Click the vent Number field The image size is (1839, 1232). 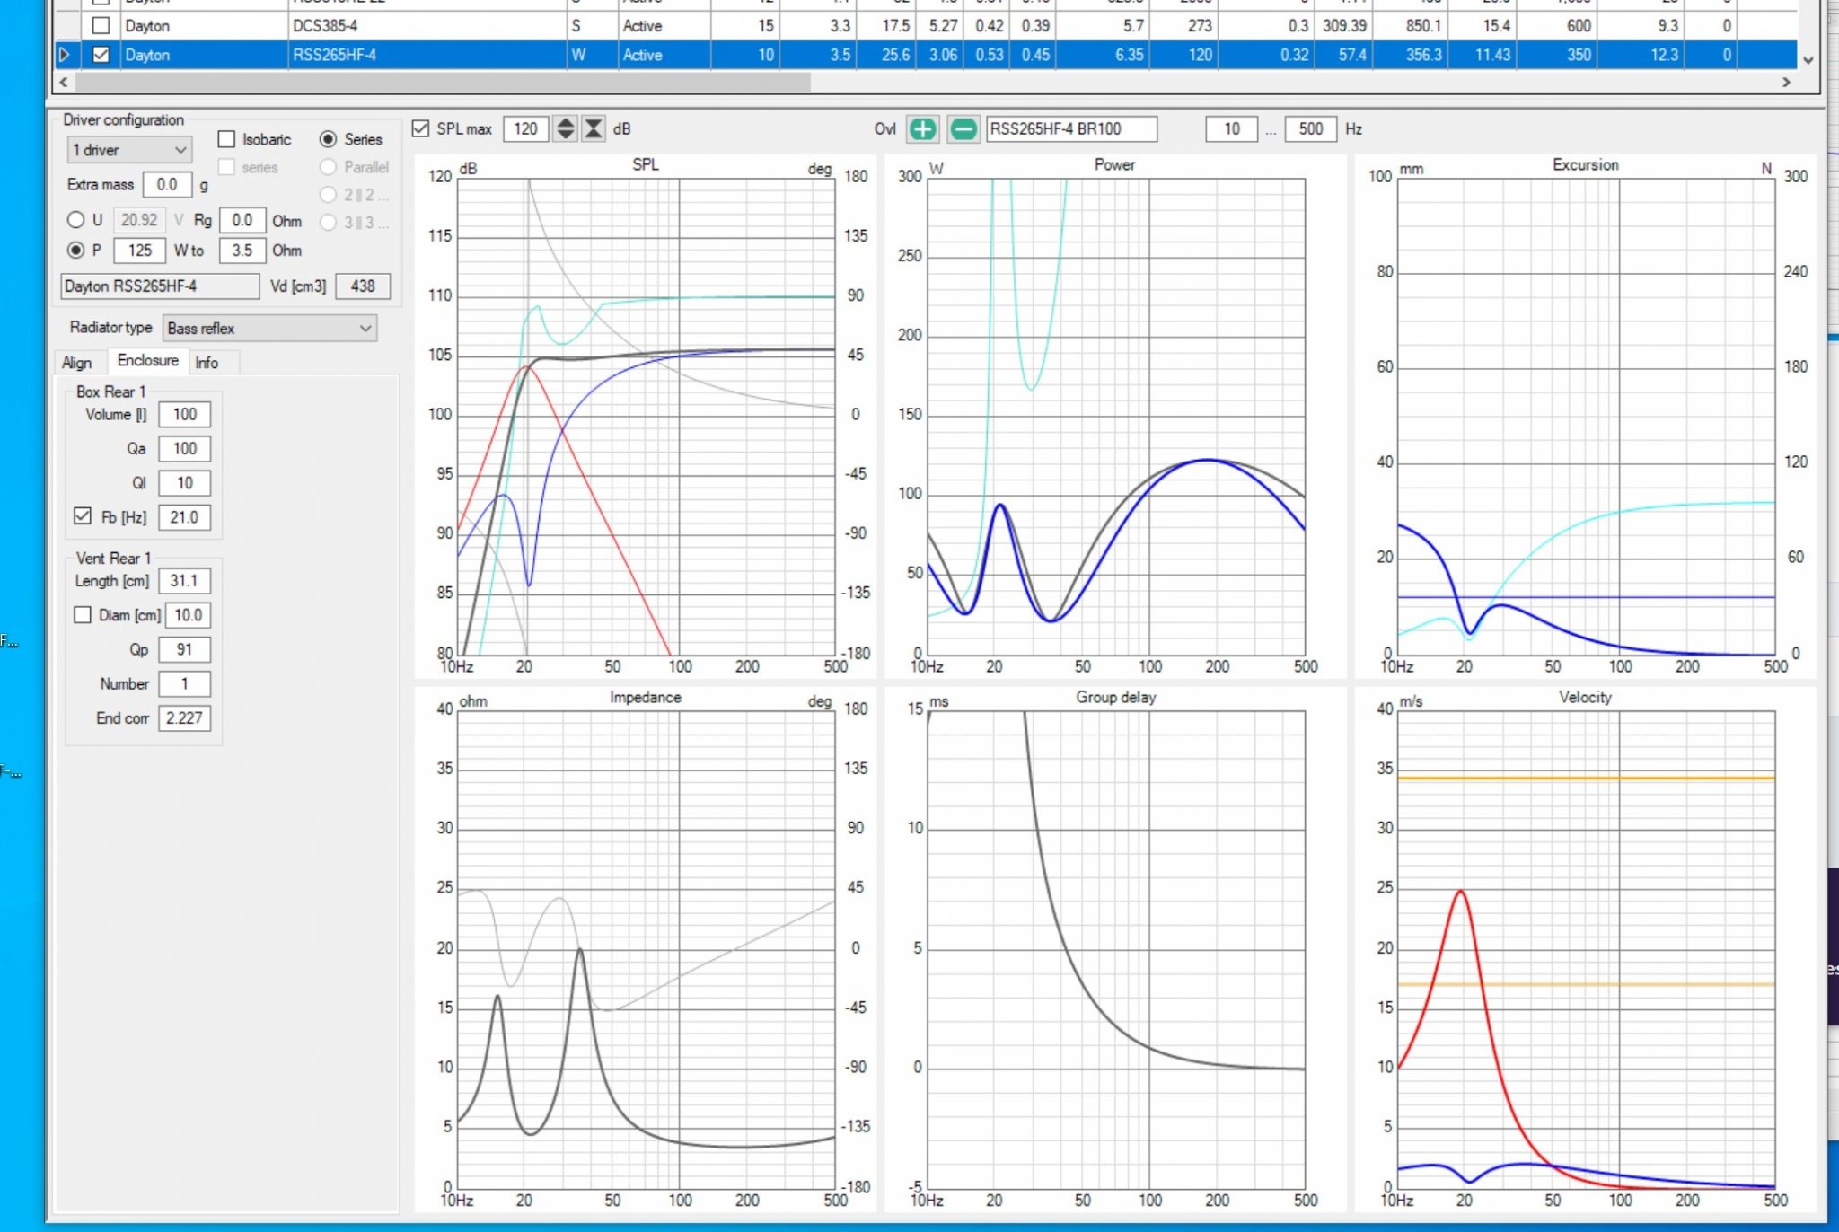coord(185,684)
